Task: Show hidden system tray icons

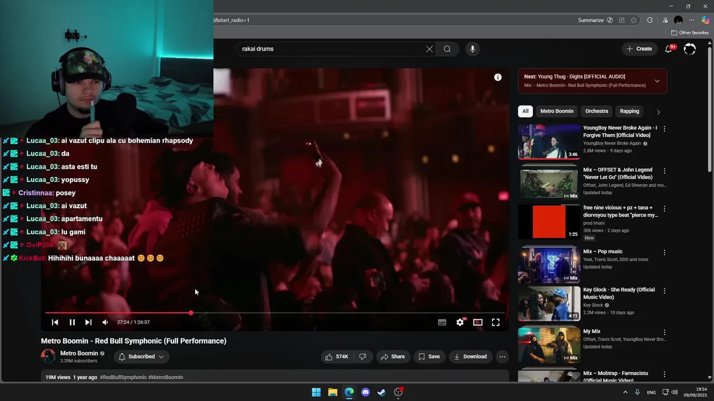Action: tap(625, 392)
